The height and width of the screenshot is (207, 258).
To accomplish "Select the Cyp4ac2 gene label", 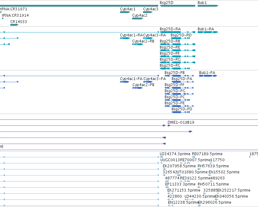I will (140, 15).
